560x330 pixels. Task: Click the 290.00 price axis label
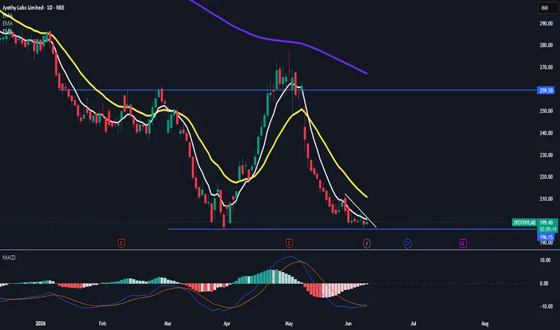(x=546, y=23)
